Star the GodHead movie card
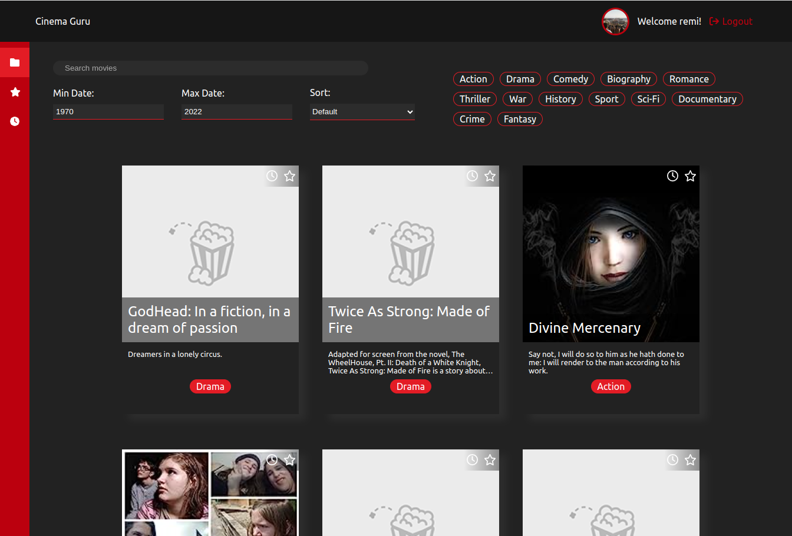 289,176
